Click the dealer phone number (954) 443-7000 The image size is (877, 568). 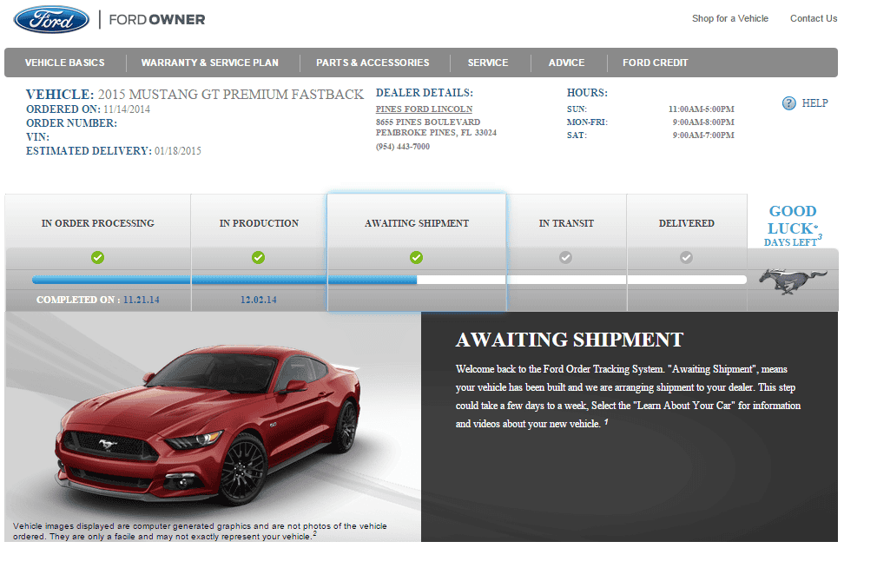click(403, 147)
